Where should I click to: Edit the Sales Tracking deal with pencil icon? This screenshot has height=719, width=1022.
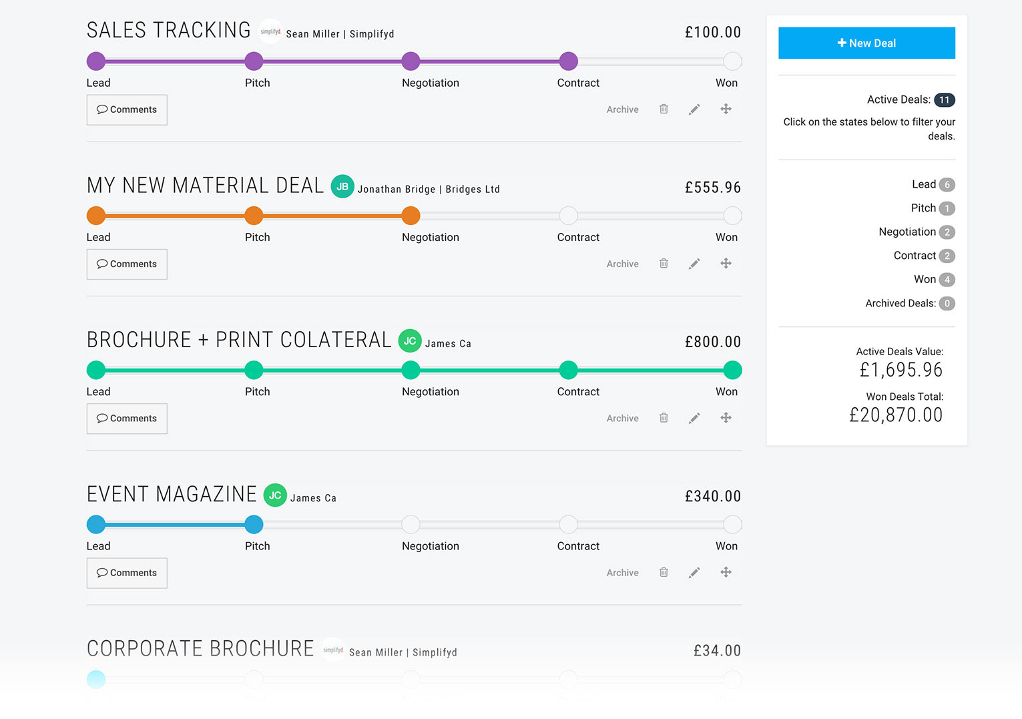point(694,109)
